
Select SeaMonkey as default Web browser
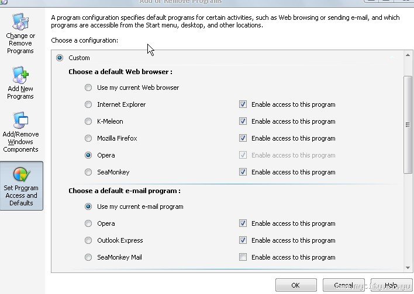88,172
